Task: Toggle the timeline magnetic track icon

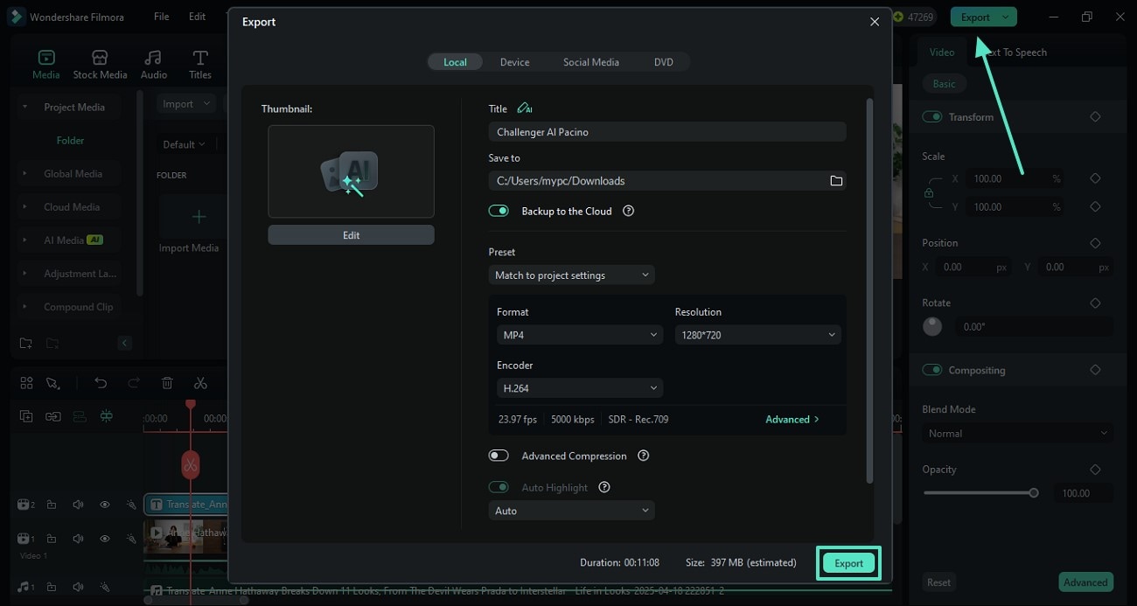Action: (80, 416)
